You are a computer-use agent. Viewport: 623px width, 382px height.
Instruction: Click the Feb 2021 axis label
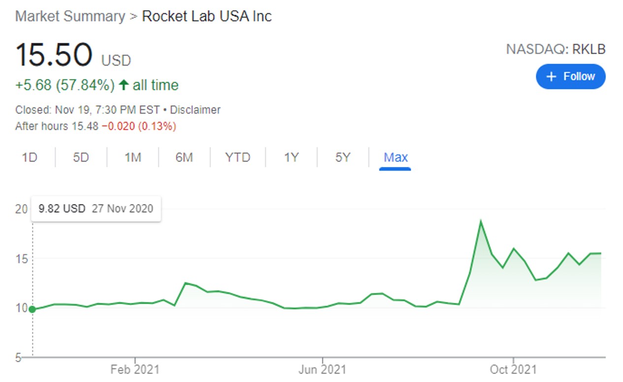pos(135,369)
